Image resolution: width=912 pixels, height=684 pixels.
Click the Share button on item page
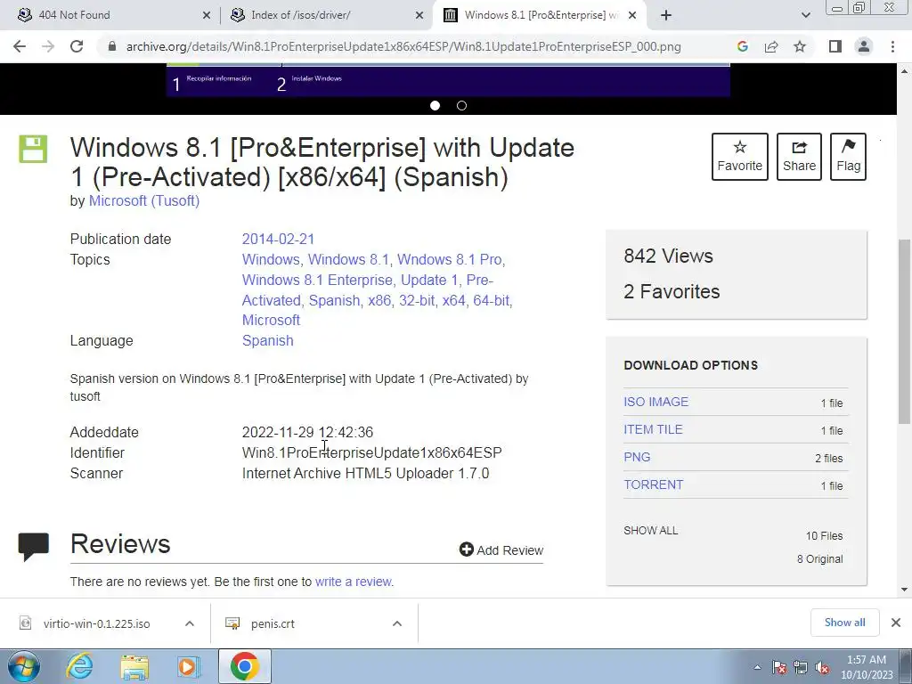pos(799,157)
